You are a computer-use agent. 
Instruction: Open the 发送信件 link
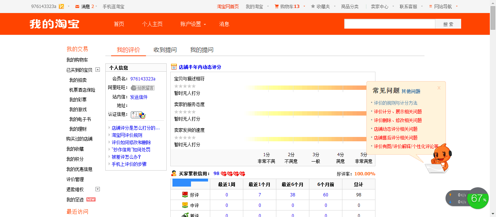click(139, 97)
